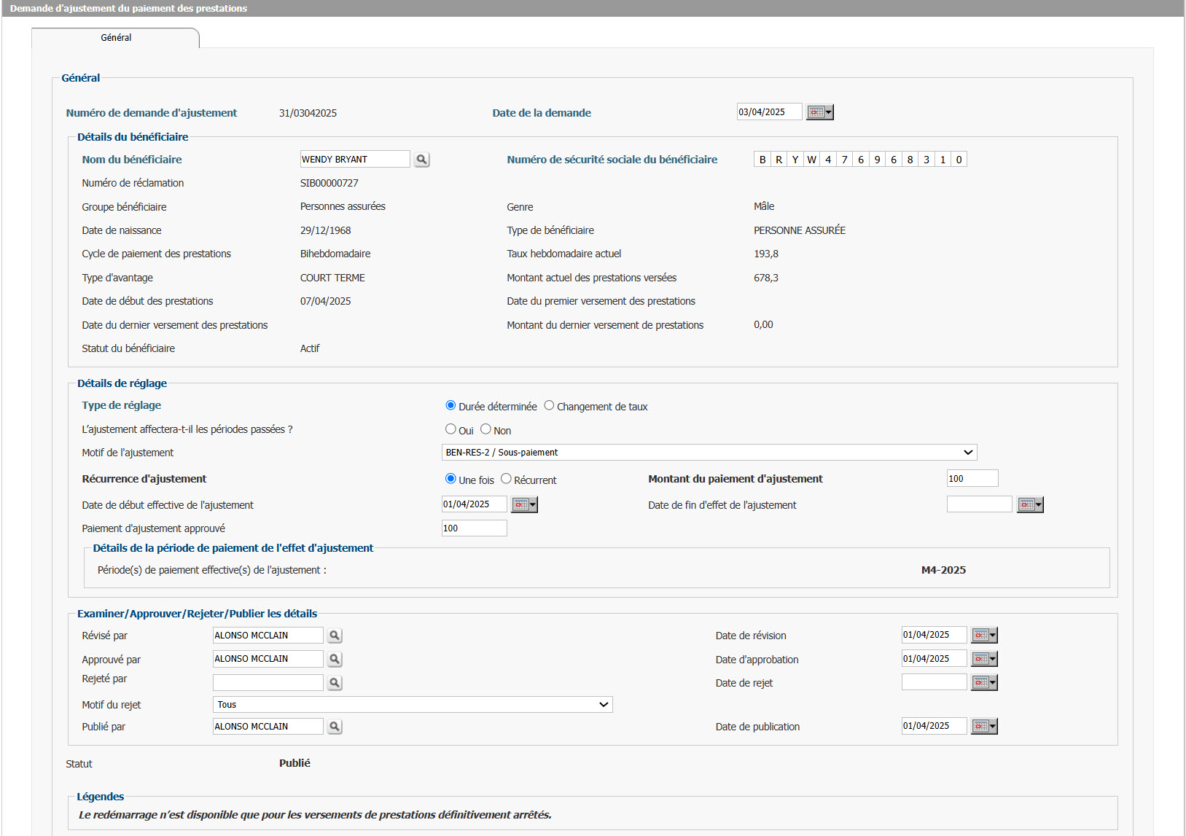Viewport: 1186px width, 836px height.
Task: Choose Non for past periods question
Action: (485, 429)
